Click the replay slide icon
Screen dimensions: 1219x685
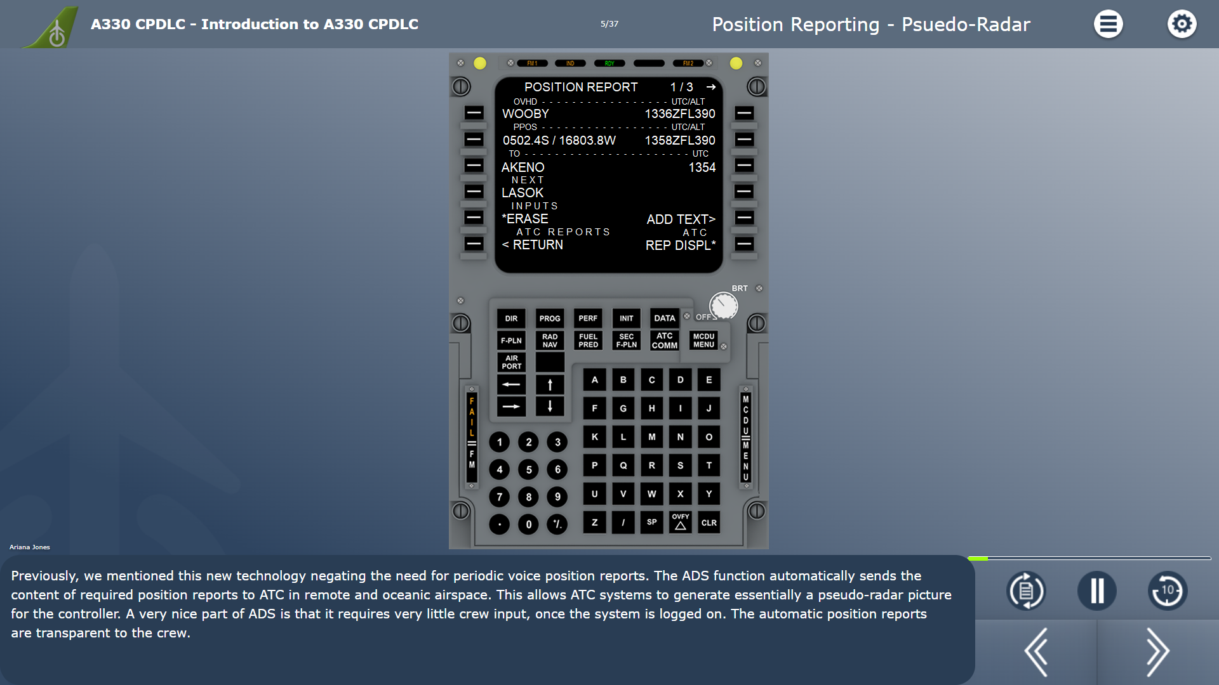coord(1026,590)
